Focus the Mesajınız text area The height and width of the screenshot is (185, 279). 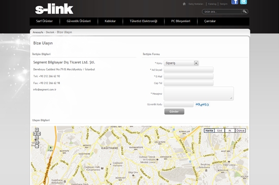click(198, 94)
